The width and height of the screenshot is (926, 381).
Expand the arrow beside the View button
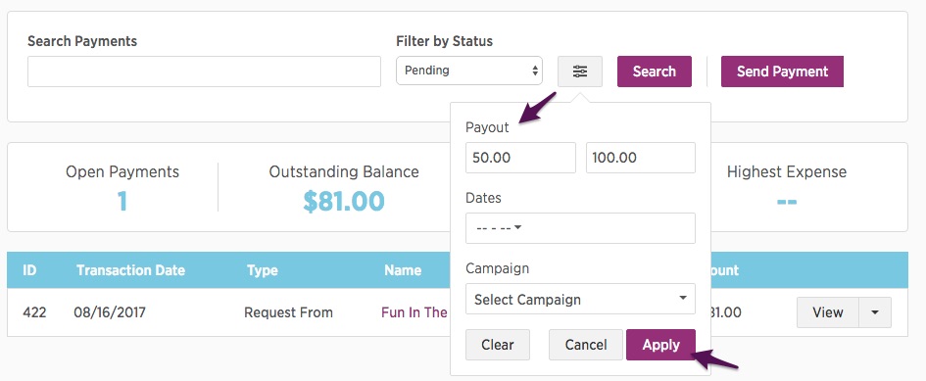(x=875, y=312)
